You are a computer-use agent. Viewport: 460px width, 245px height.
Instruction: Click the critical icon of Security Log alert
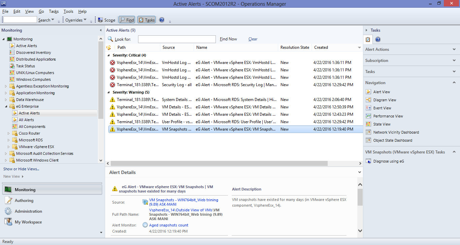point(112,85)
